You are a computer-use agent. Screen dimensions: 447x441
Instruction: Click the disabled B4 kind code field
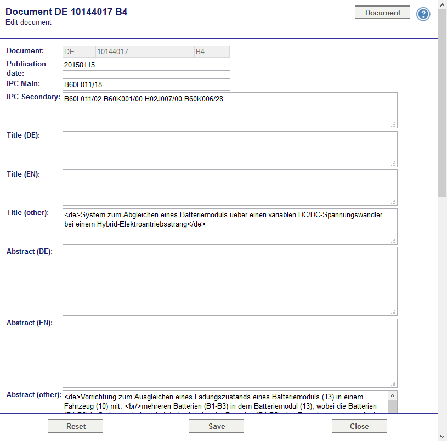coord(212,52)
